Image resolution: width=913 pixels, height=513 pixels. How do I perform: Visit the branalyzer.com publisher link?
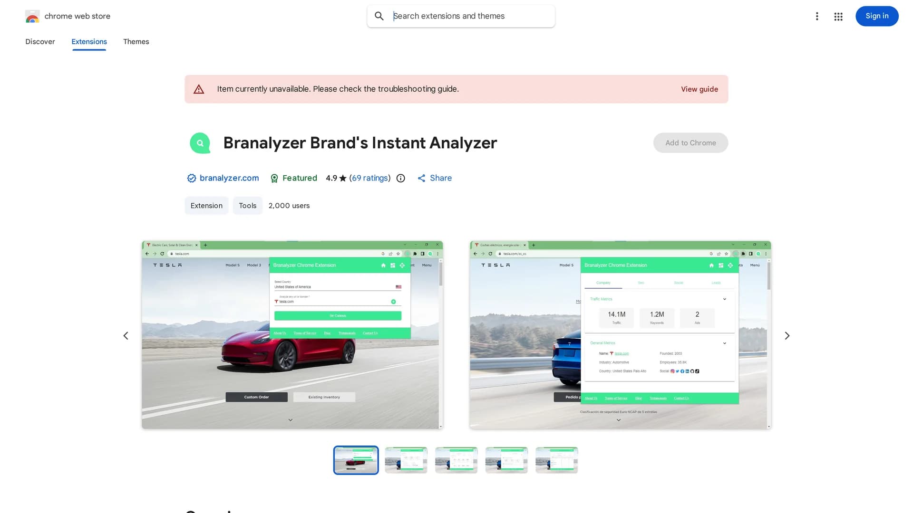tap(229, 178)
